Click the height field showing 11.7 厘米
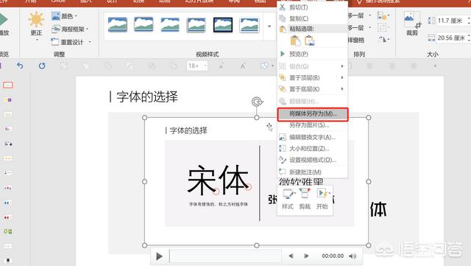471x266 pixels. (450, 21)
